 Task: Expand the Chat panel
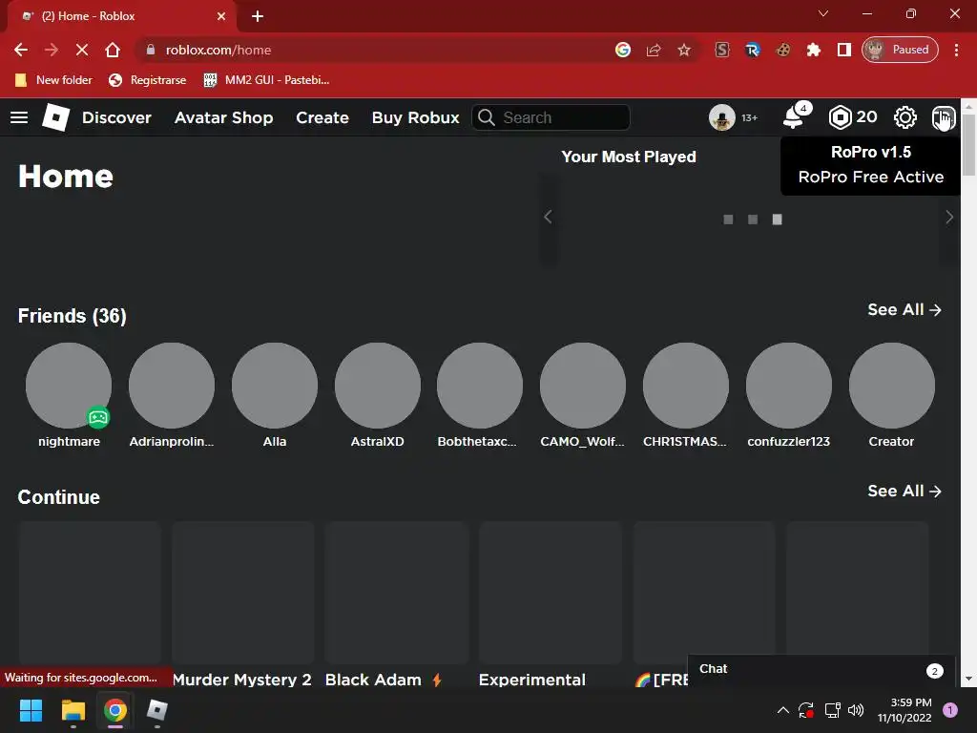click(x=821, y=670)
